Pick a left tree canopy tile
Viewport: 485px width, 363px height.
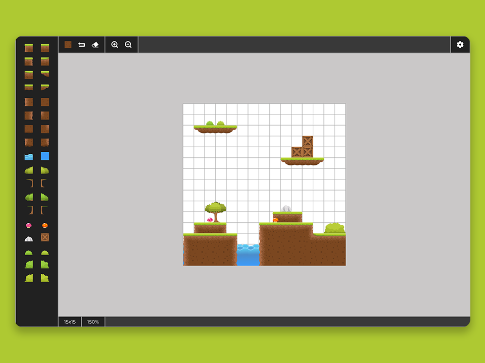(29, 170)
